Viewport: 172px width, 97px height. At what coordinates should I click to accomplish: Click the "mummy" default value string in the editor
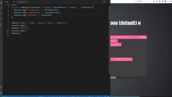click(x=73, y=7)
